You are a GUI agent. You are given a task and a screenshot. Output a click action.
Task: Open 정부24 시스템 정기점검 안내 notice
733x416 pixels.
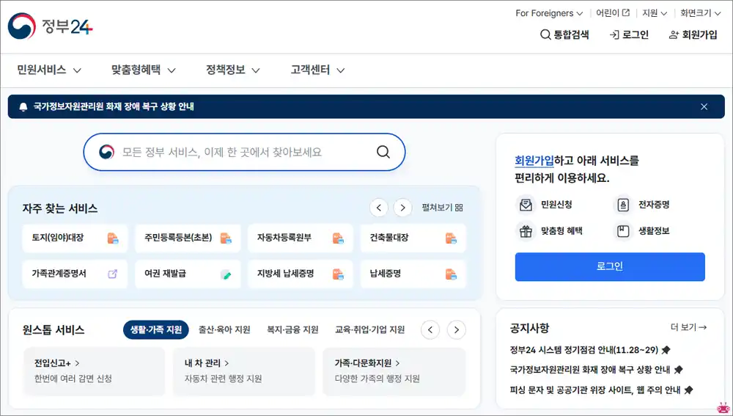pyautogui.click(x=590, y=350)
